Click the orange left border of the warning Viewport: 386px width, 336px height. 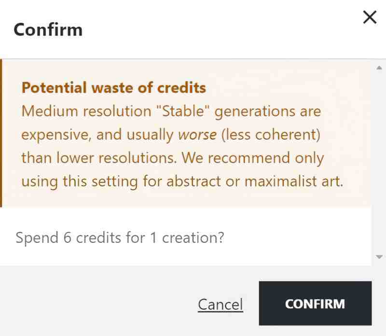pyautogui.click(x=1, y=133)
